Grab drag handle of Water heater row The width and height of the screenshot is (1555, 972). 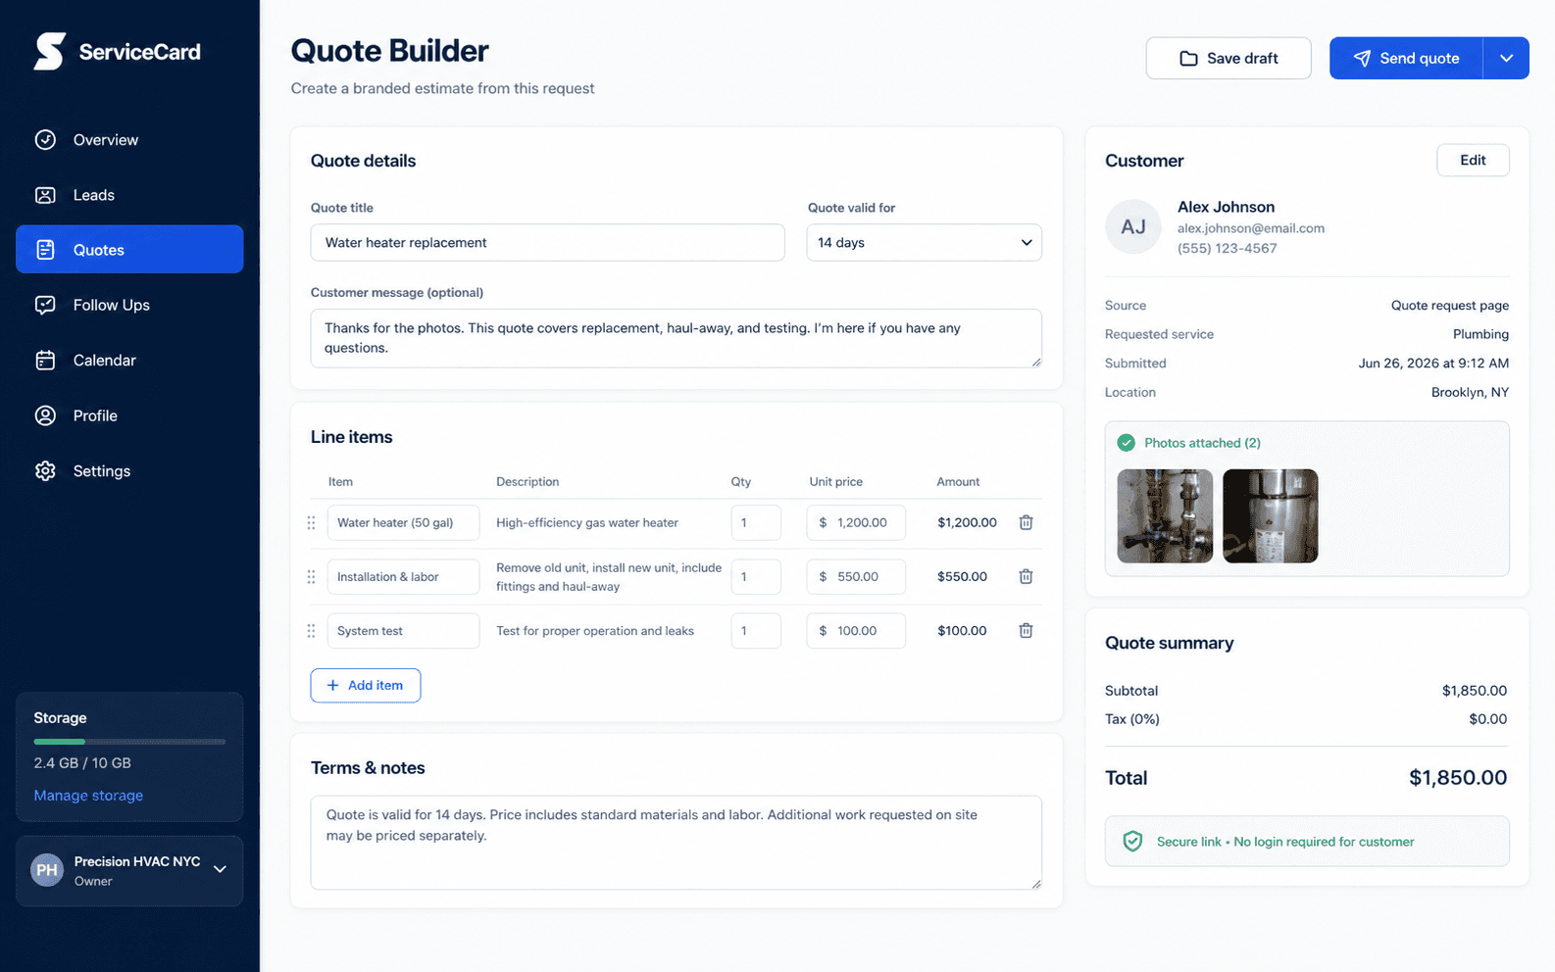point(311,522)
